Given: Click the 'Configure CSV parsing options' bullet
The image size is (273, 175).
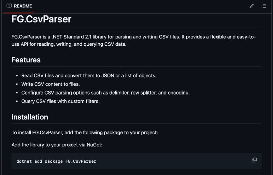Looking at the screenshot, I should click(105, 93).
